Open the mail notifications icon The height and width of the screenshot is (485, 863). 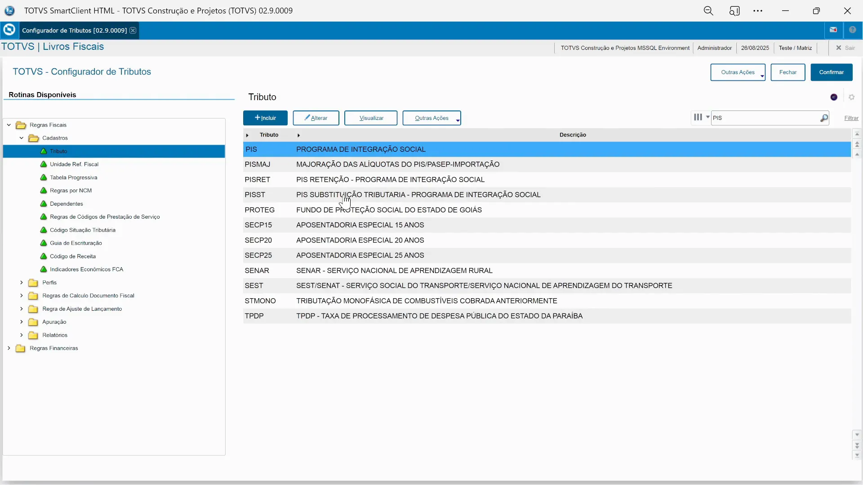834,30
